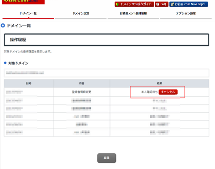Click the beginner mark icon on guide button

click(117, 4)
